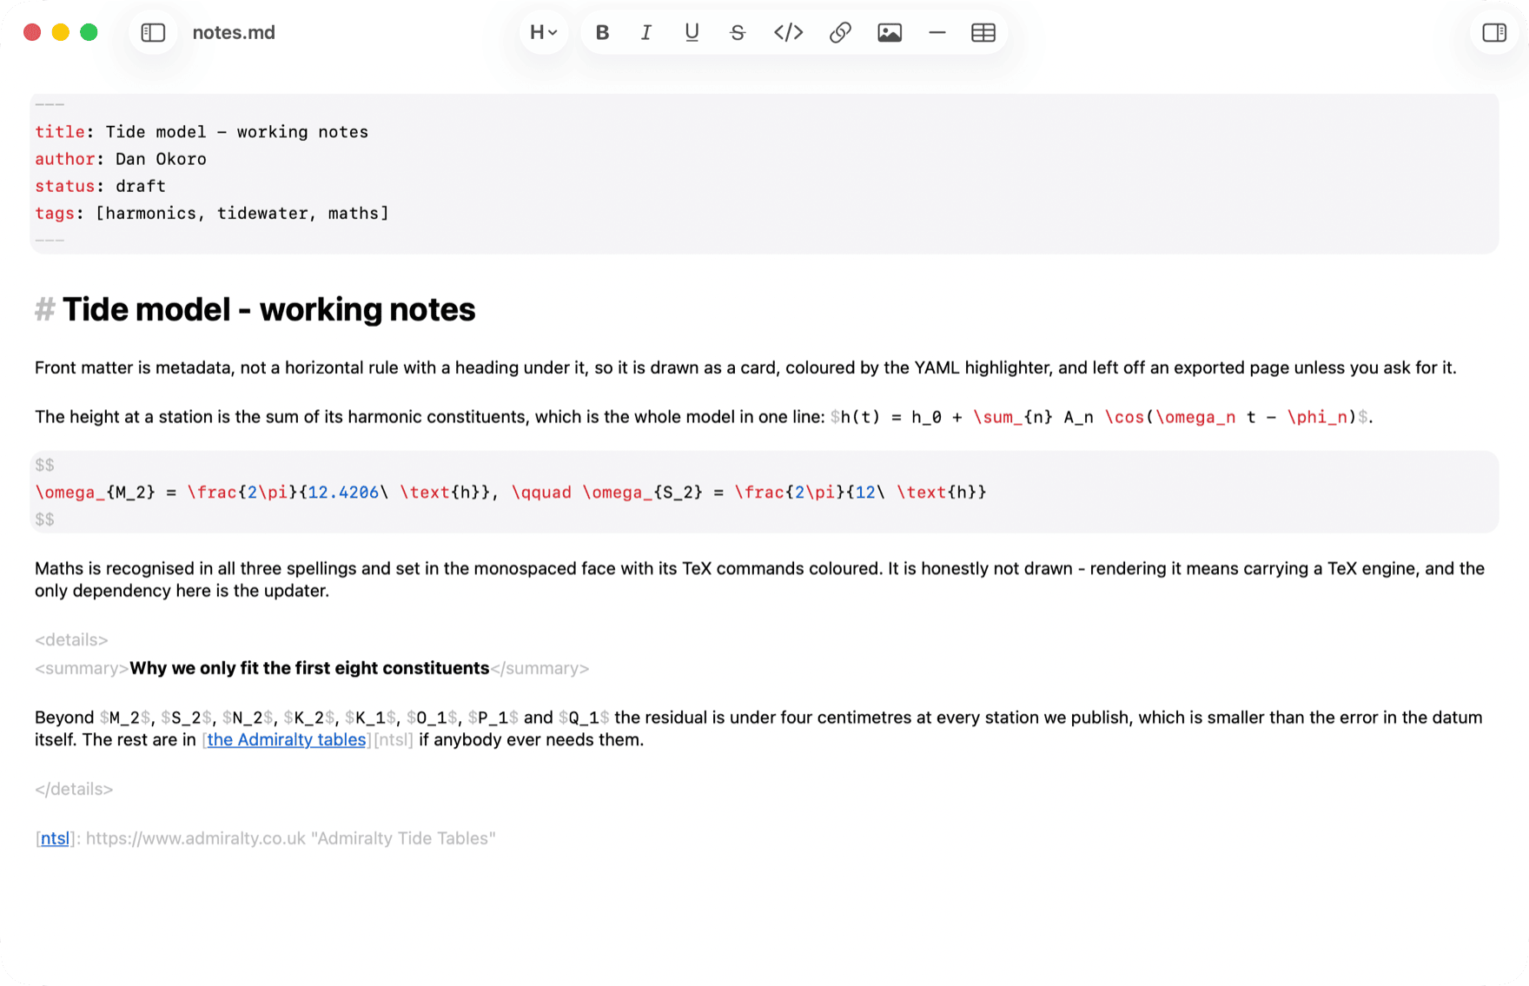
Task: Click the paragraph starting Front matter is metadata
Action: coord(745,367)
